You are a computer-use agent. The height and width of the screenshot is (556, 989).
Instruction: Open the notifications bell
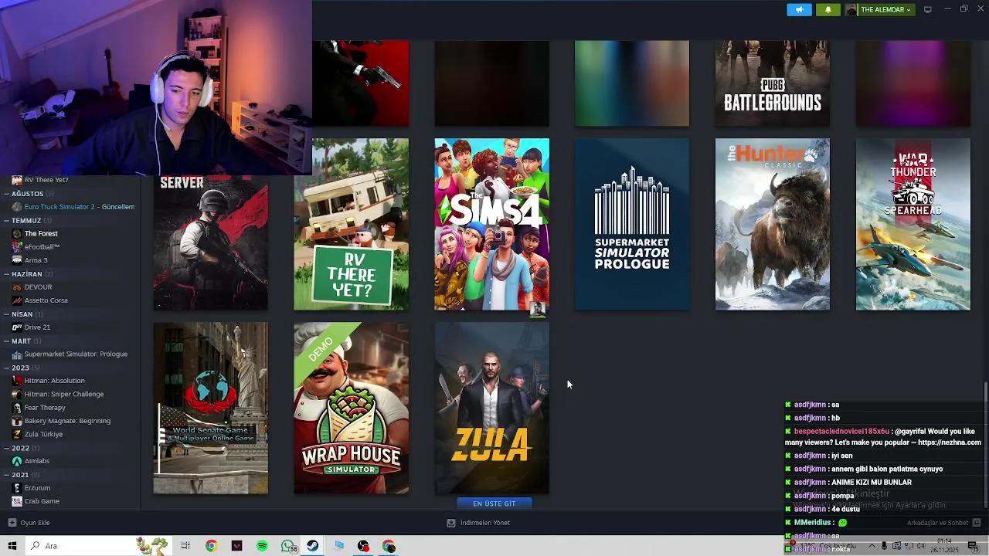[x=828, y=9]
